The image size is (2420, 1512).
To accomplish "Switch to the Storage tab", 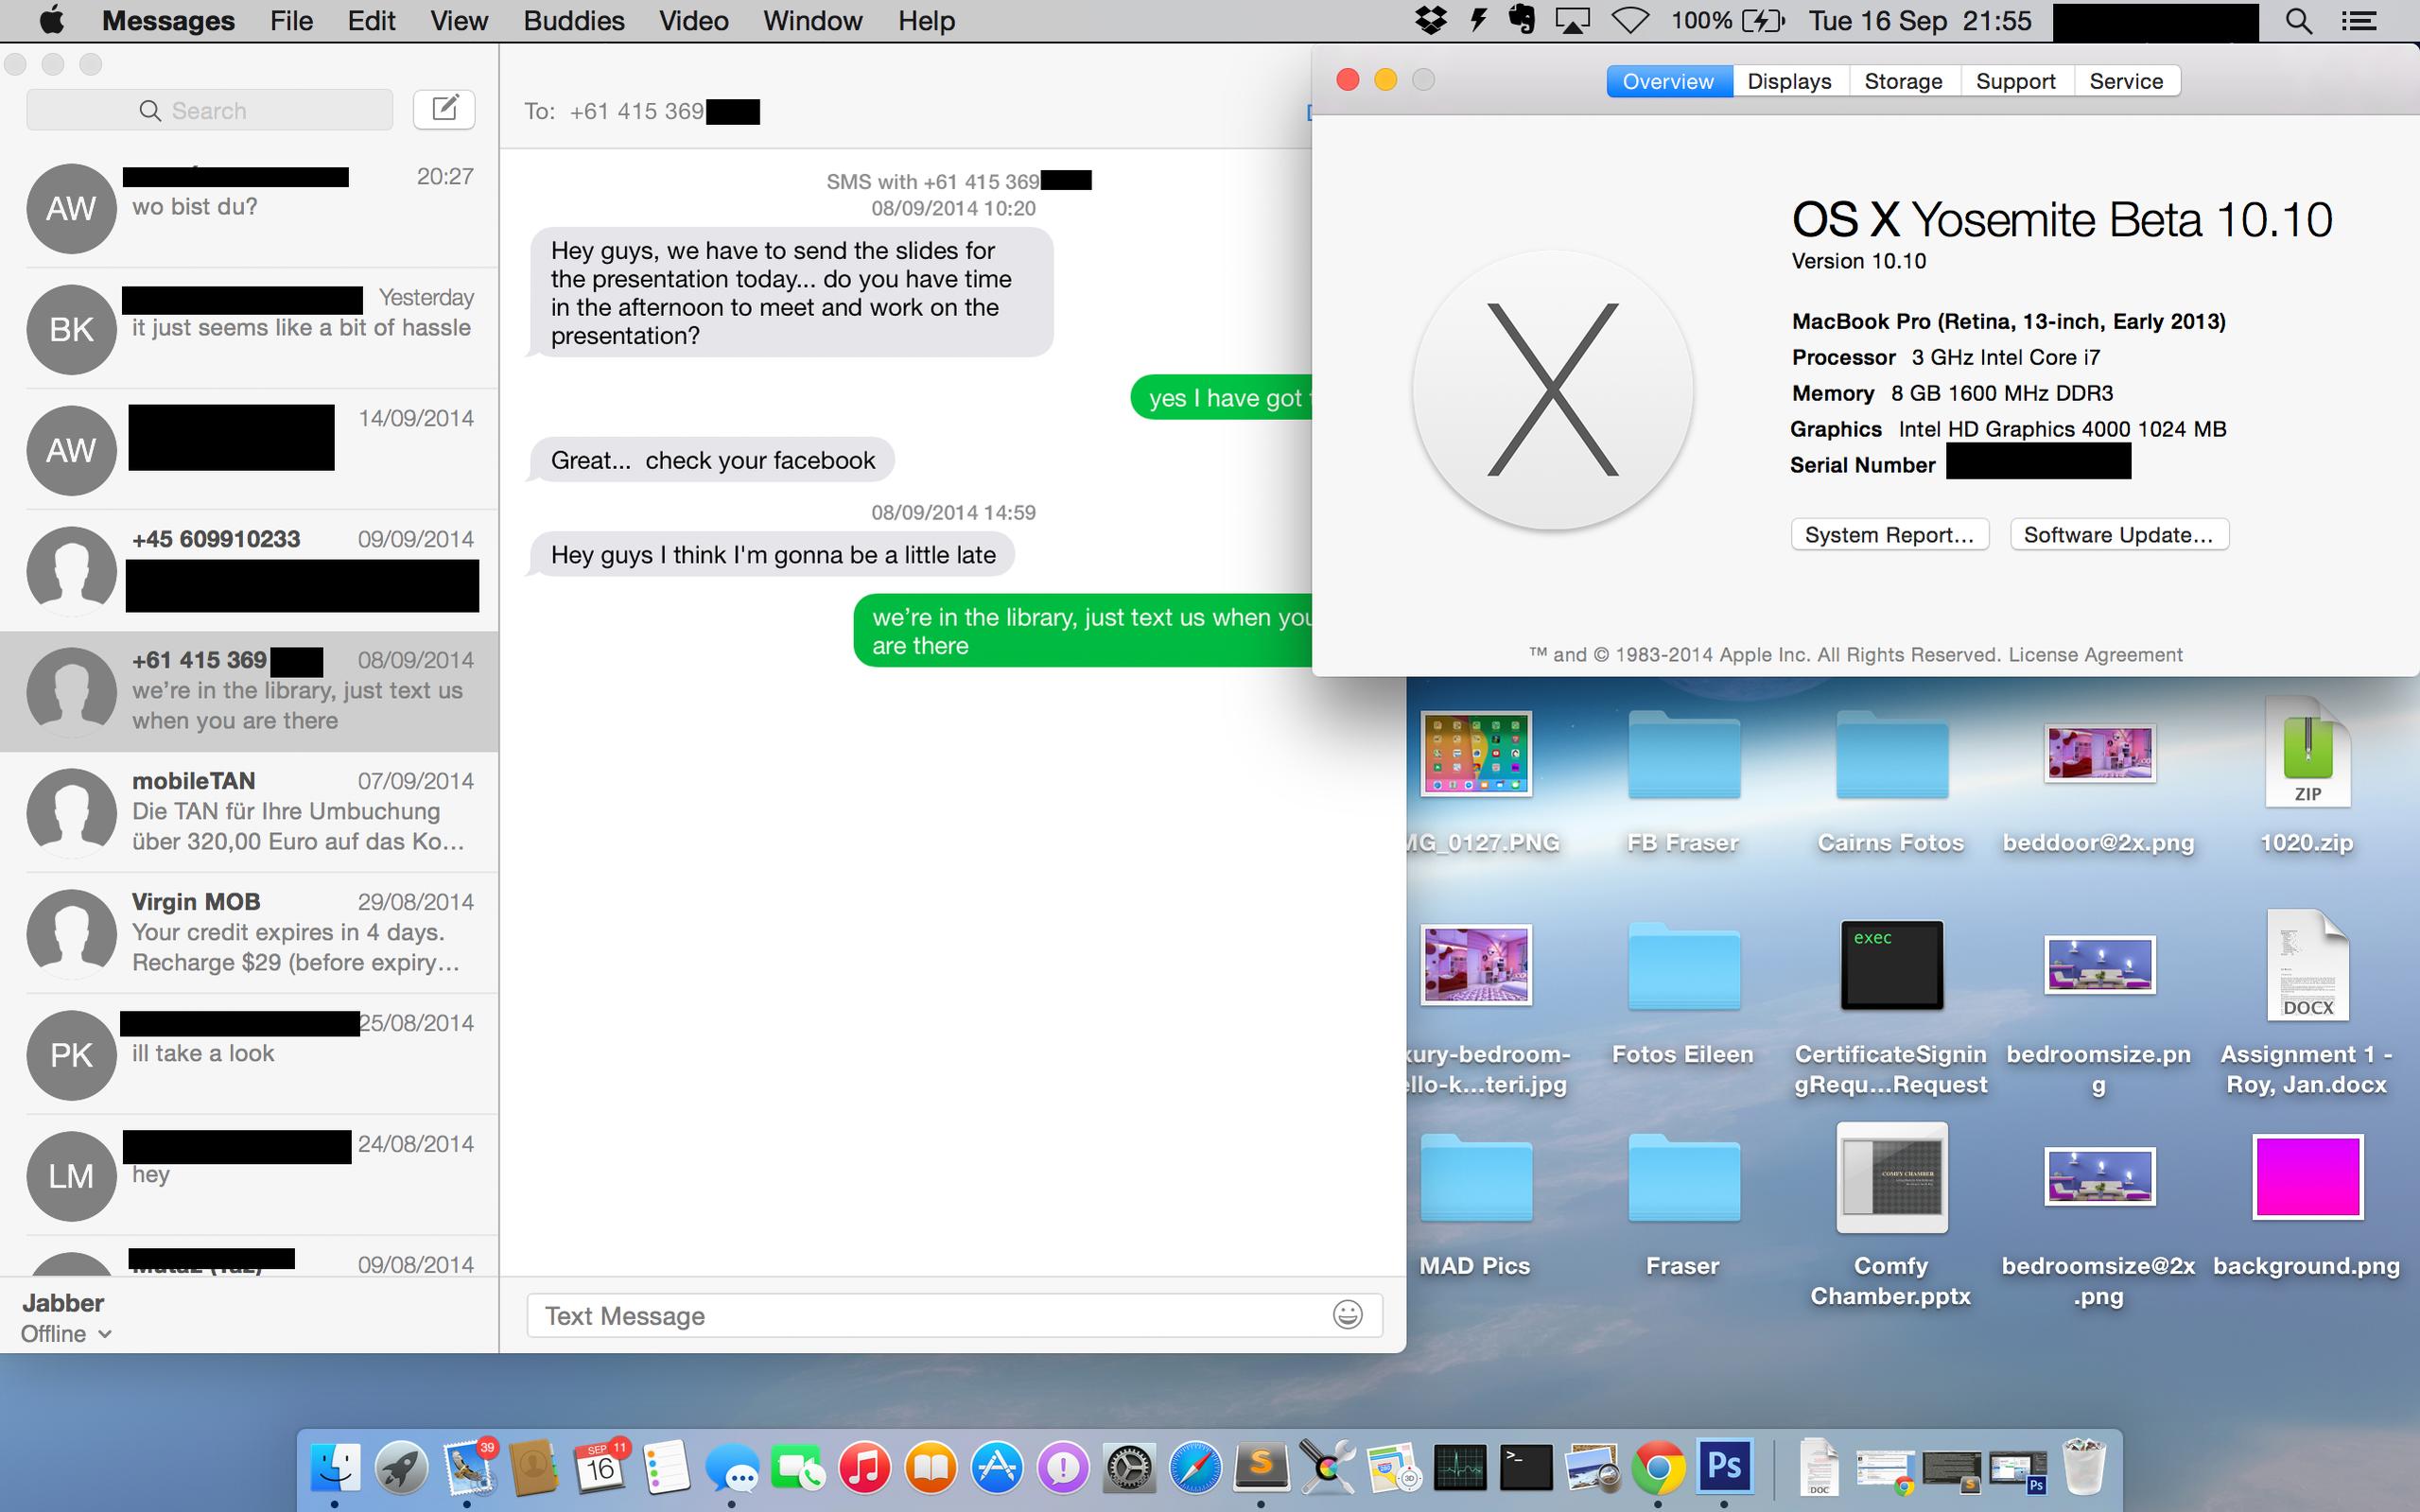I will 1903,81.
